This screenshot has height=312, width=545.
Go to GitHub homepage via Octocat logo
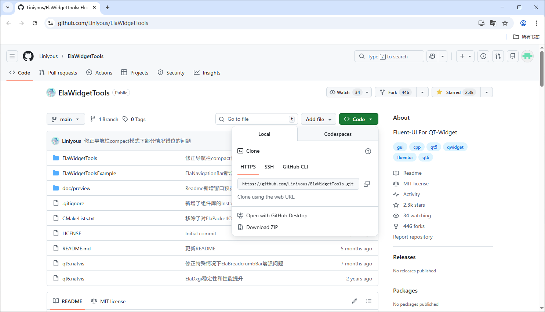28,56
